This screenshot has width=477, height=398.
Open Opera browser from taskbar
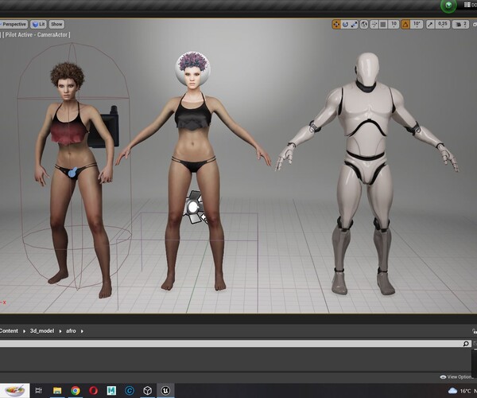coord(93,391)
